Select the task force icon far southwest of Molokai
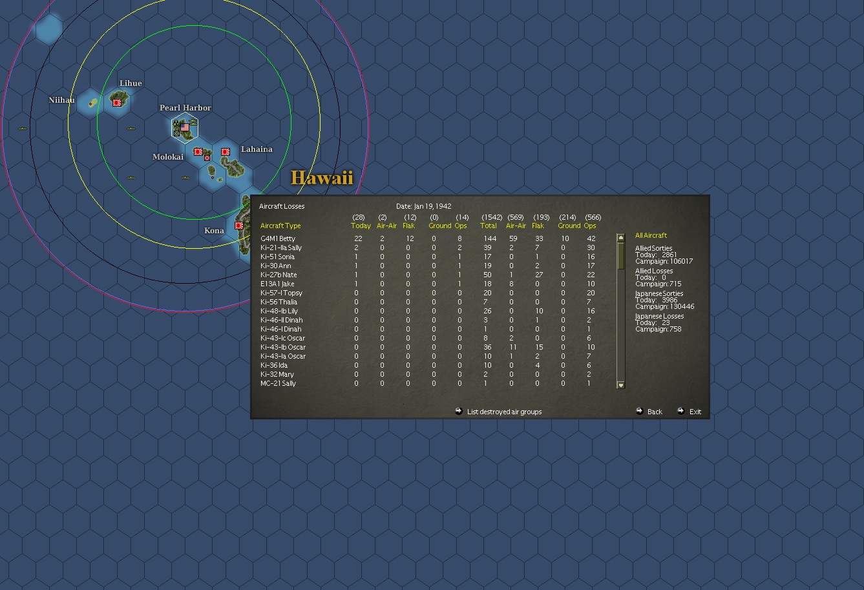Viewport: 864px width, 590px height. tap(131, 178)
